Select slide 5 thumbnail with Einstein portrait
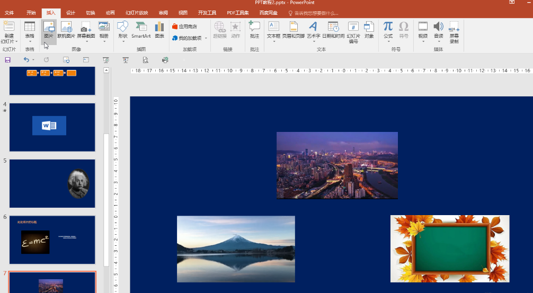This screenshot has height=293, width=533. pos(52,183)
